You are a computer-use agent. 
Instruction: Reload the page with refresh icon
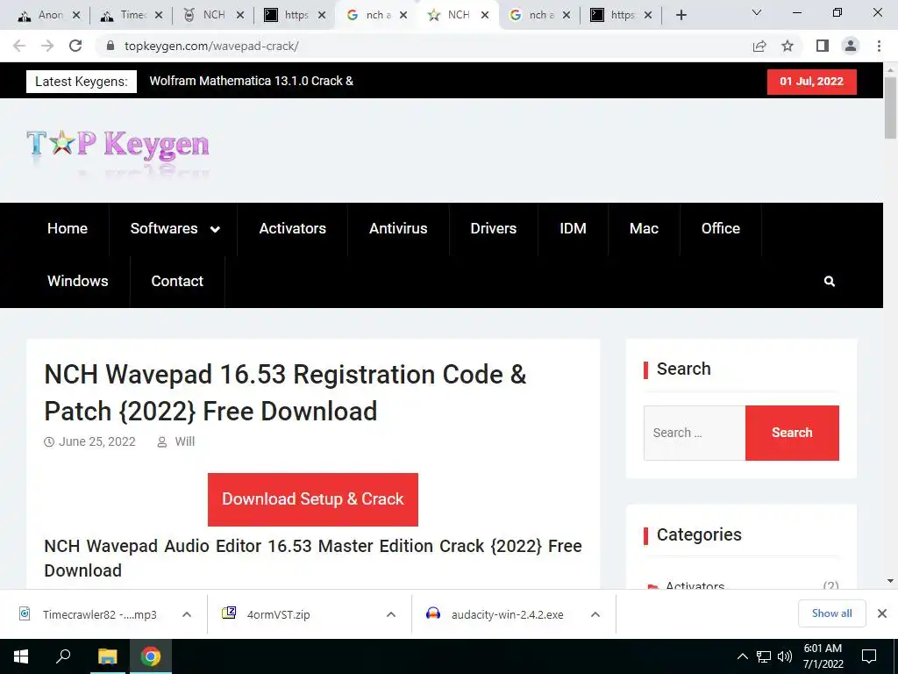pyautogui.click(x=75, y=46)
